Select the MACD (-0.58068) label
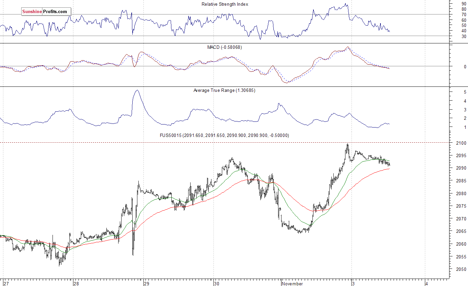 point(224,47)
